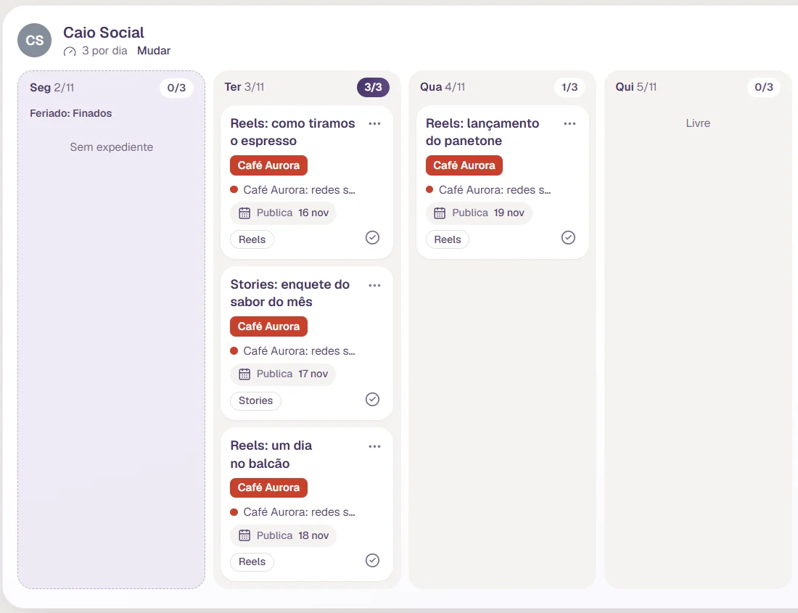Click 'Feriado: Finados' holiday label
The image size is (798, 613).
(x=71, y=113)
